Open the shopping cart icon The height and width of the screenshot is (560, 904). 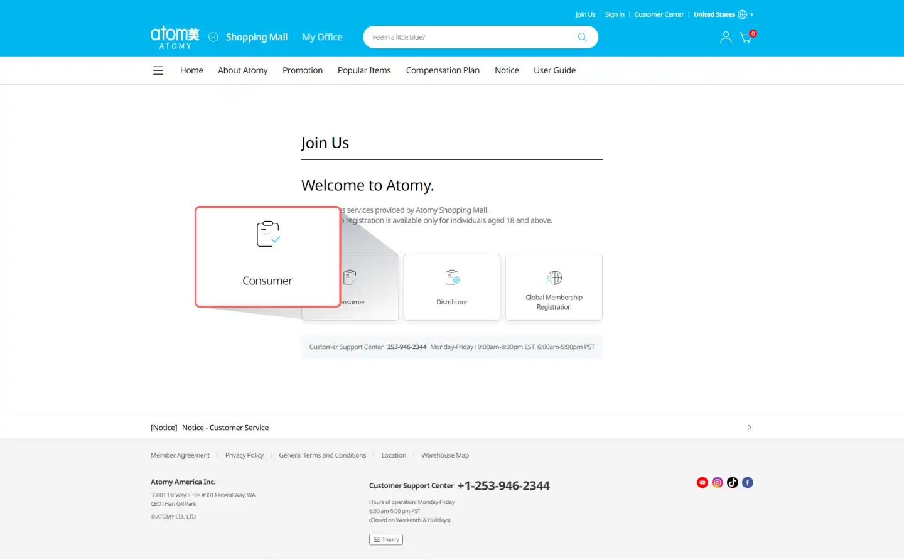[746, 38]
